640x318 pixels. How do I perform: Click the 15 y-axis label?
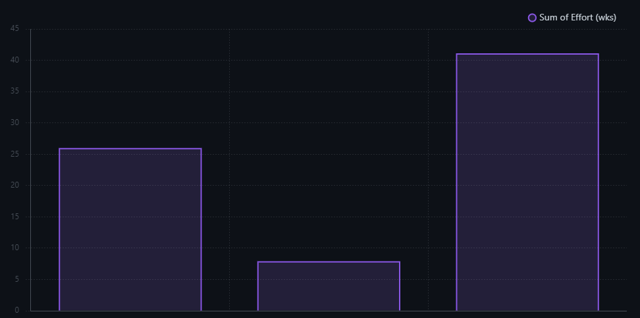click(14, 217)
